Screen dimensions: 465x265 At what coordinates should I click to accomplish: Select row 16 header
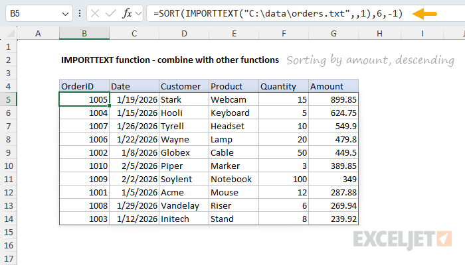coord(8,246)
